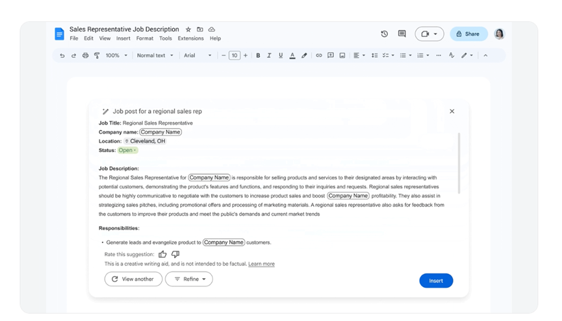This screenshot has height=321, width=562.
Task: Show more toolbar options
Action: [439, 56]
